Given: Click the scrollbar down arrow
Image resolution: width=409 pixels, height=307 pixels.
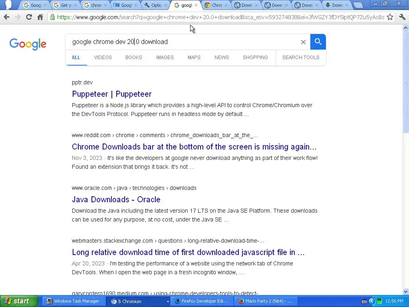Looking at the screenshot, I should (x=406, y=291).
